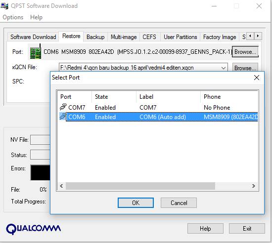Switch to the Software Download tab
272x243 pixels.
[x=33, y=37]
